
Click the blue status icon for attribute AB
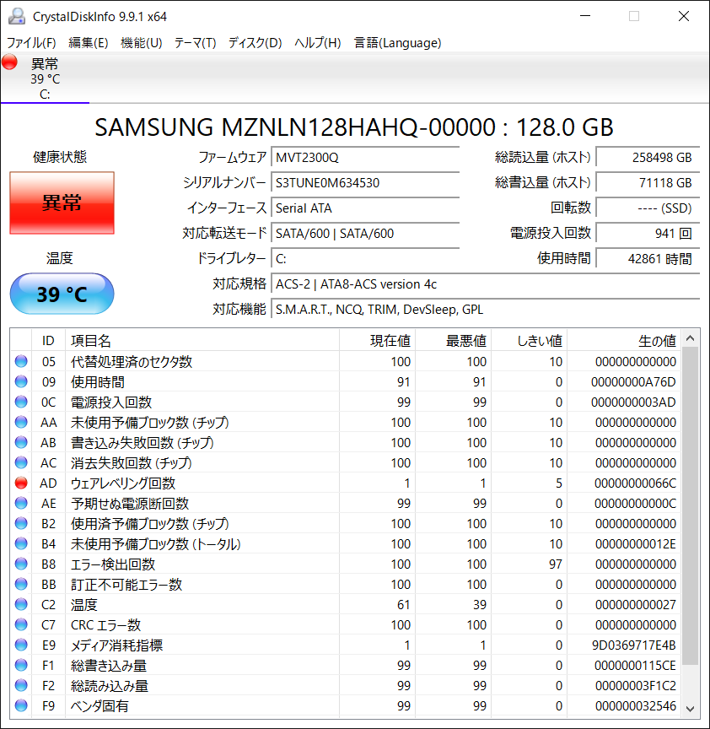(x=21, y=442)
